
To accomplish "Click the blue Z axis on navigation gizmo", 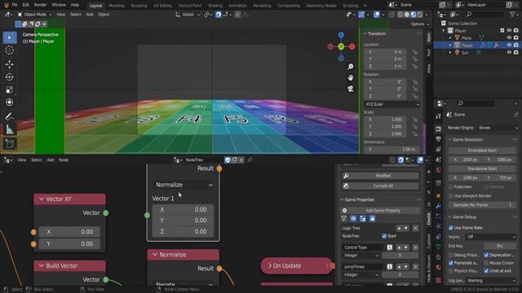I will point(341,35).
